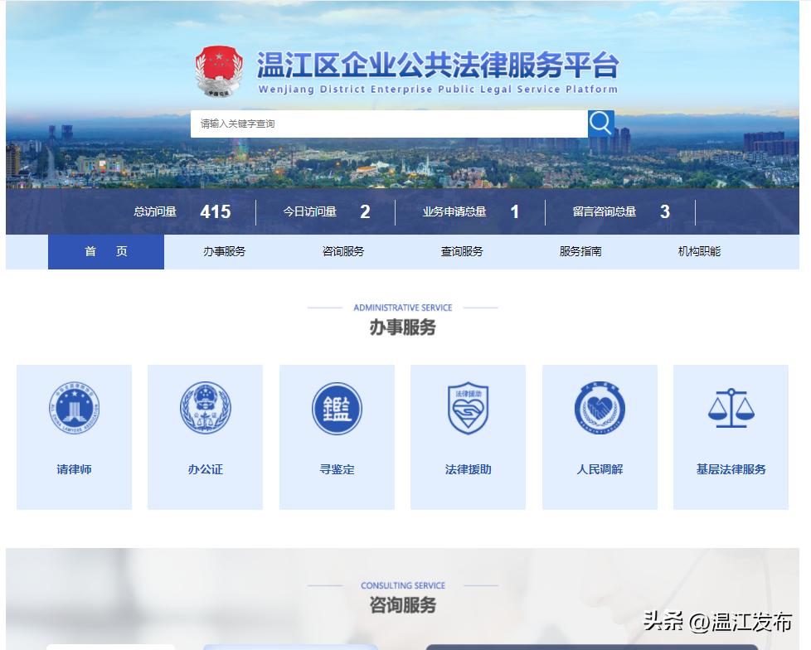Open the 服务指南 navigation tab
Screen dimensions: 811x650
[580, 251]
